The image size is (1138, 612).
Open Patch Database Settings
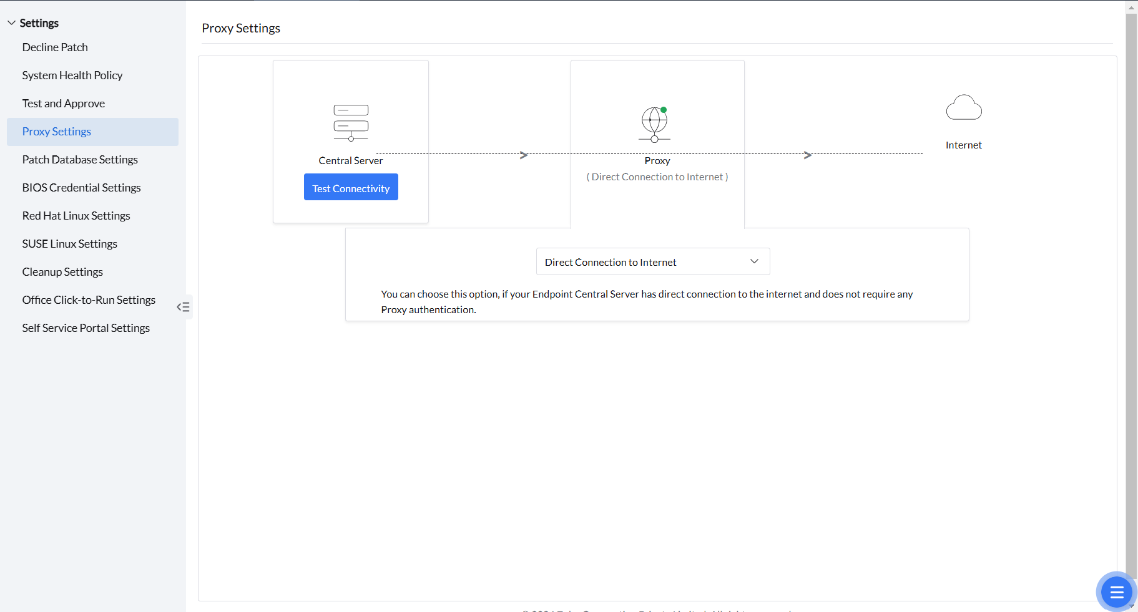pos(80,159)
